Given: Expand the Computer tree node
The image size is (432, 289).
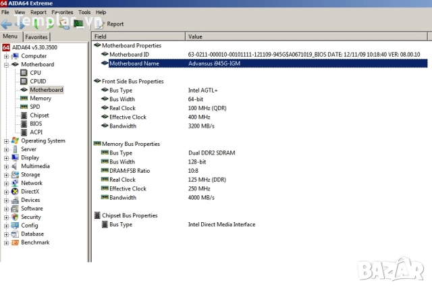Looking at the screenshot, I should tap(6, 56).
